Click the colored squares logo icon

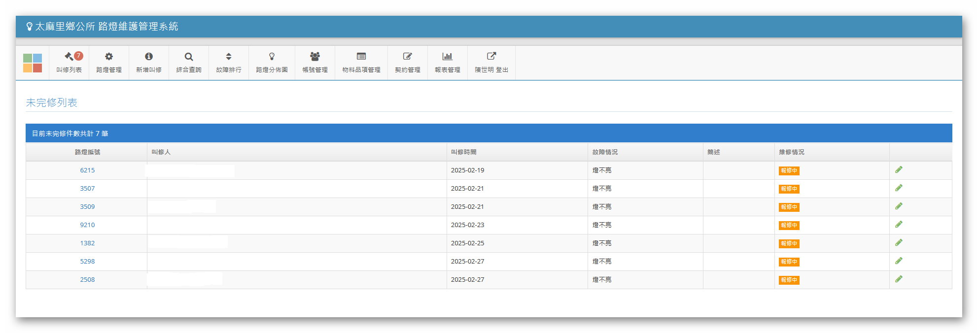tap(33, 63)
